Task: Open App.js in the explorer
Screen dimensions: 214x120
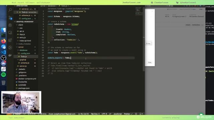Action: coord(22,34)
